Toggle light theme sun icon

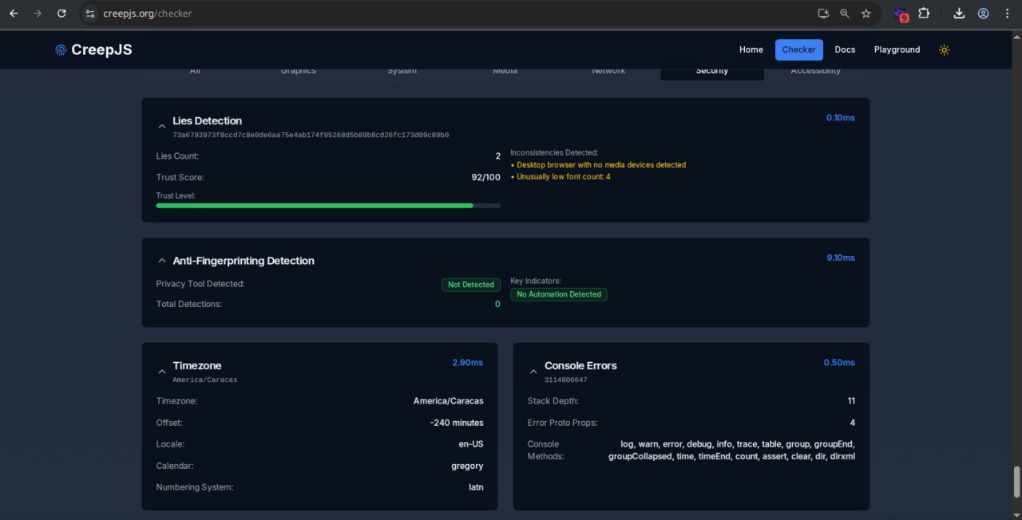945,49
